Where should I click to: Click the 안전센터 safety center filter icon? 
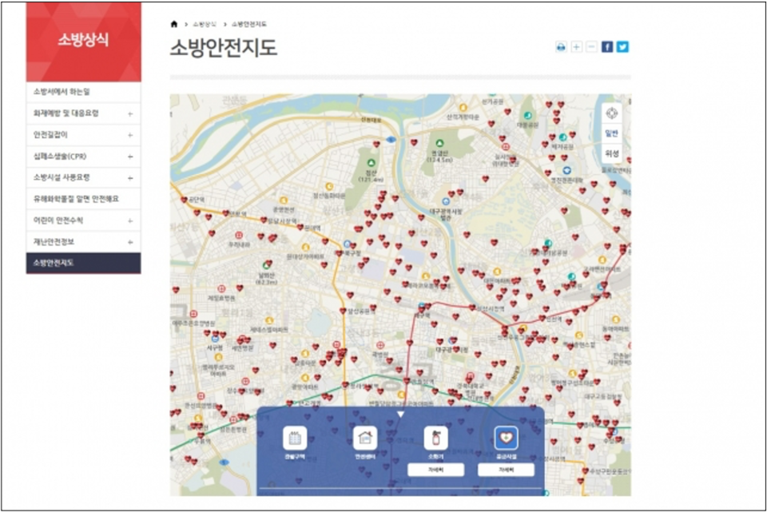(x=364, y=438)
